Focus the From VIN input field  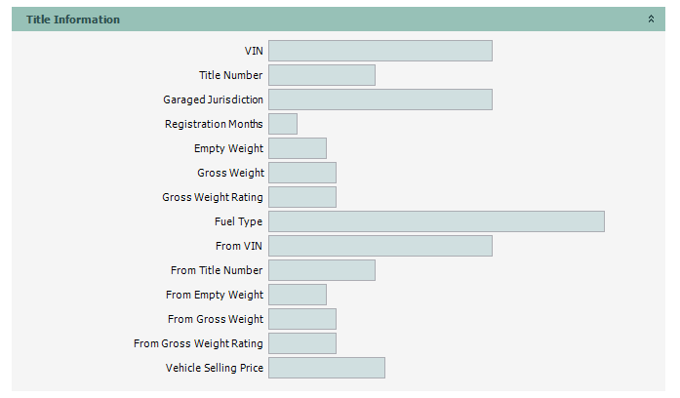coord(380,246)
